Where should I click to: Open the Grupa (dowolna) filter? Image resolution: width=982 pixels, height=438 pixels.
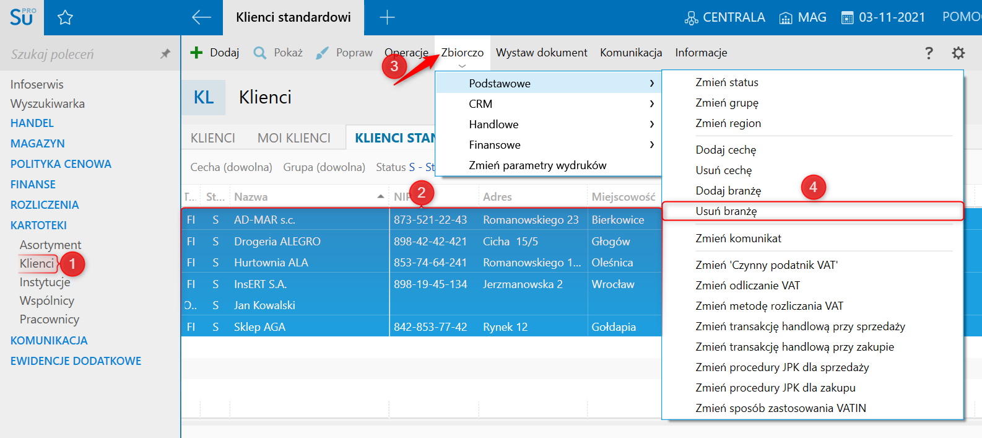click(324, 167)
